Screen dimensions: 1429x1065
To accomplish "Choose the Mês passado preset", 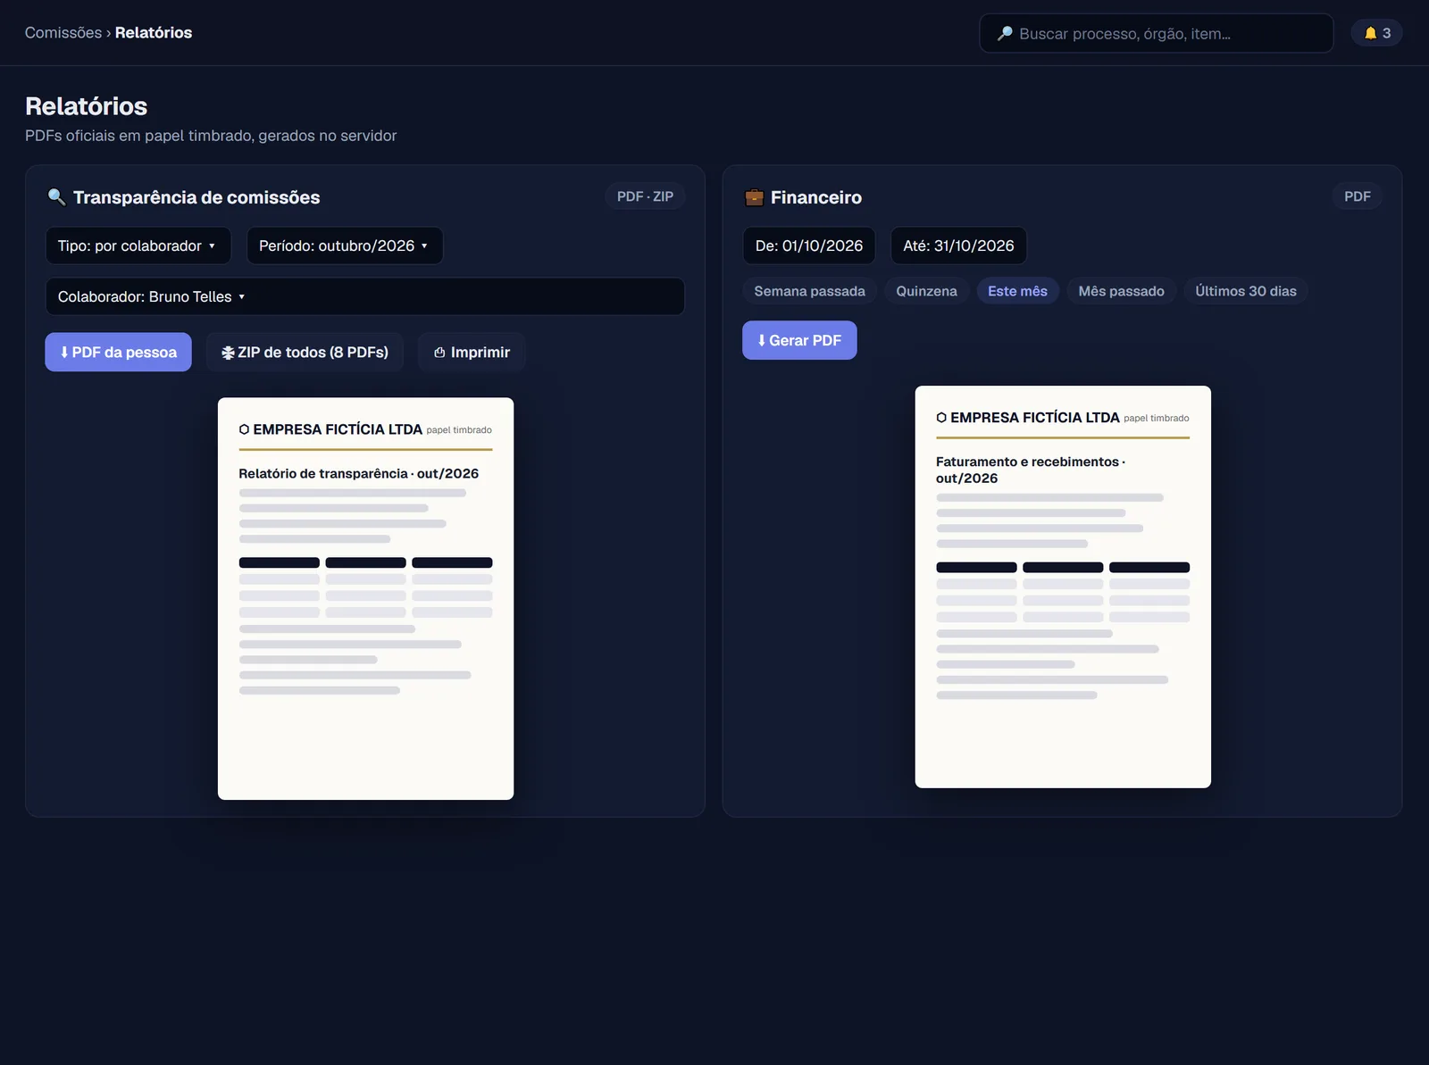I will tap(1121, 291).
